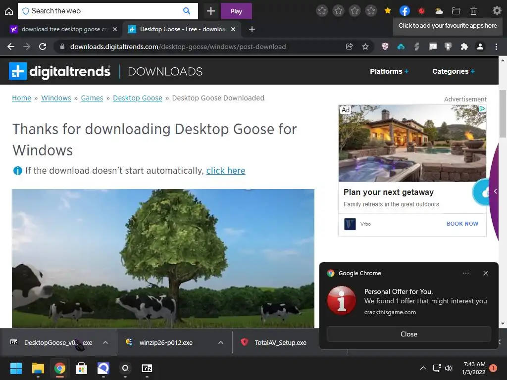This screenshot has width=507, height=380.
Task: Expand the Categories menu
Action: (x=454, y=71)
